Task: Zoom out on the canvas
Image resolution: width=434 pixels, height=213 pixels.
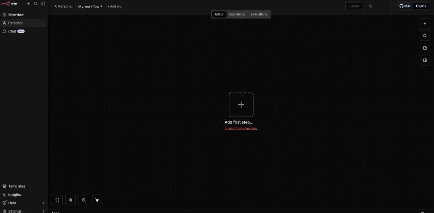Action: (84, 200)
